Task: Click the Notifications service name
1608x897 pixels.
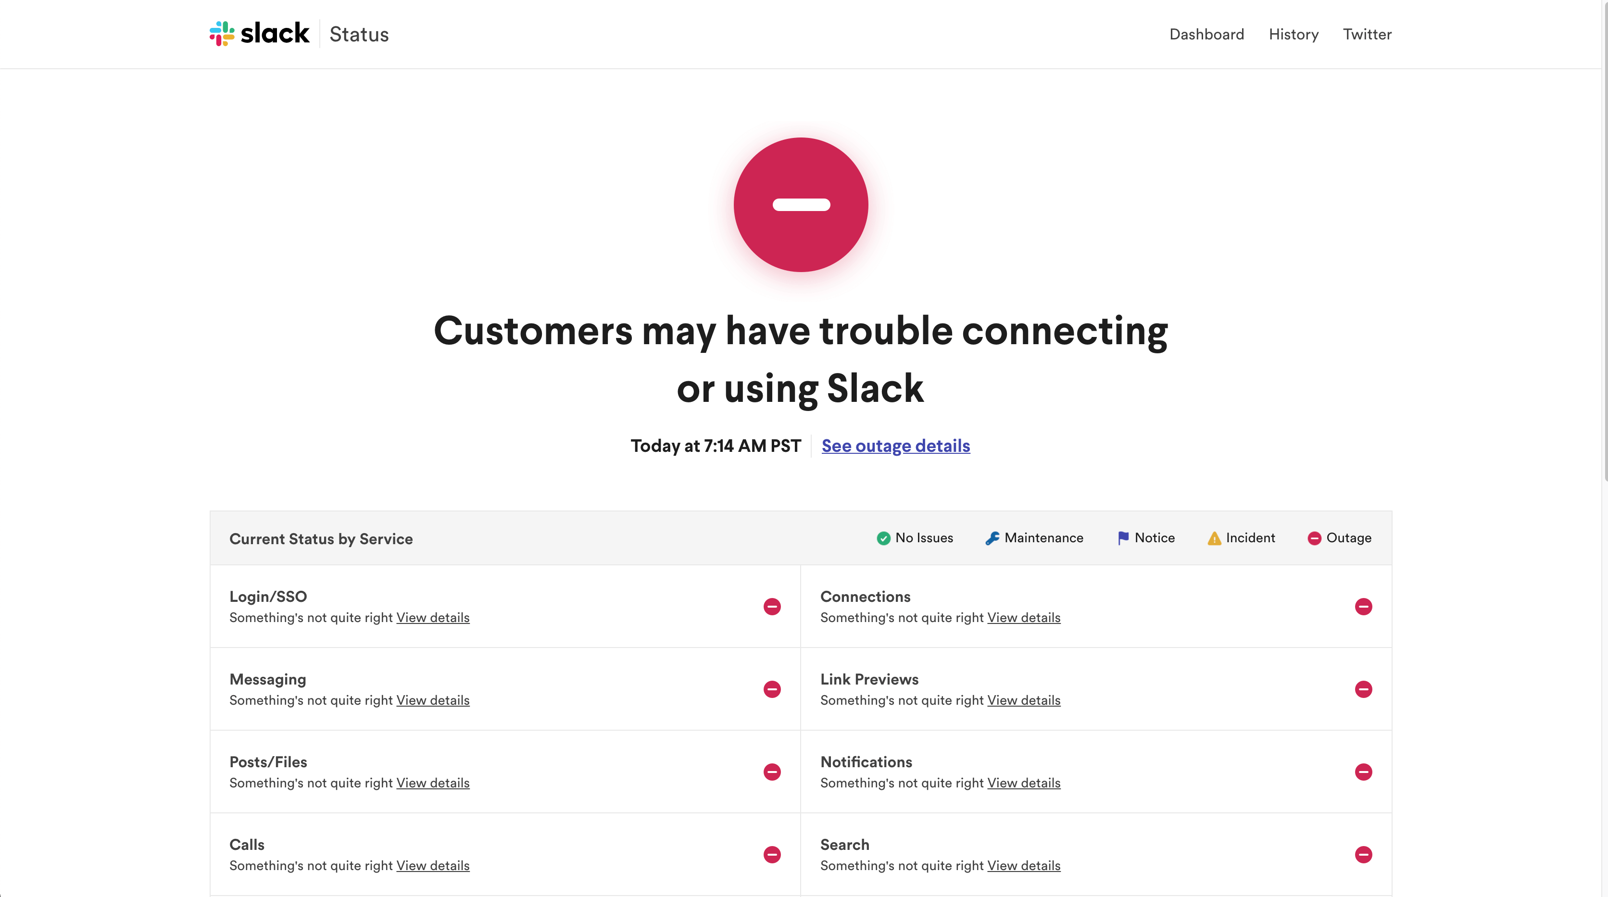Action: pos(866,762)
